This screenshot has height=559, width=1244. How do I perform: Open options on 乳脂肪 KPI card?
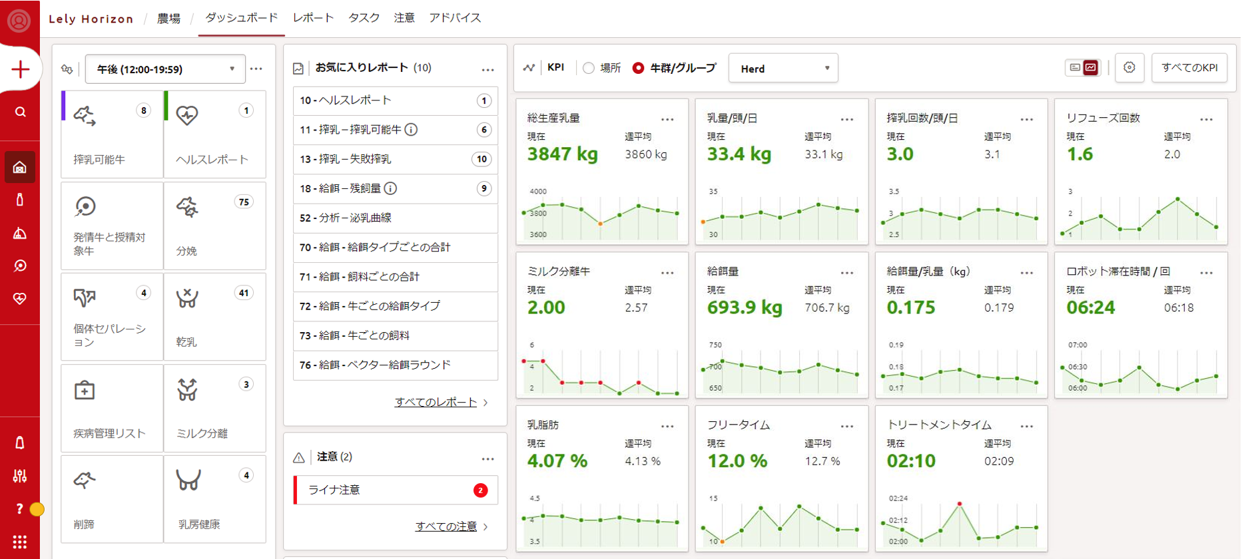tap(667, 426)
